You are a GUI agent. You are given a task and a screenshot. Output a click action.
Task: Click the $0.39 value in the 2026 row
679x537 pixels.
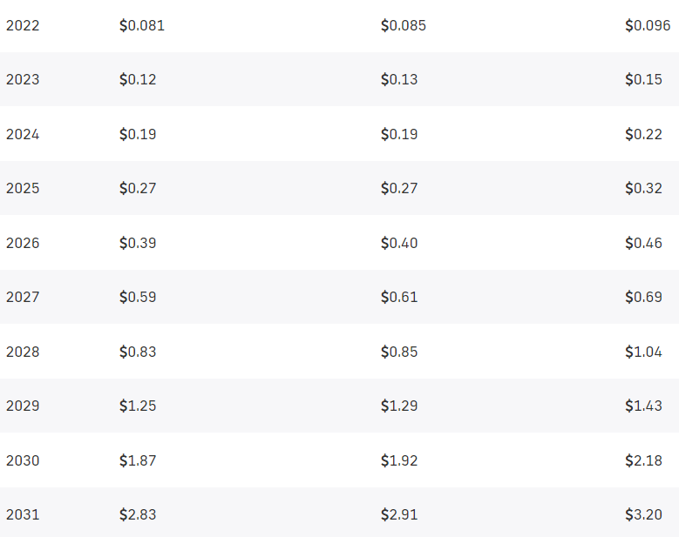click(138, 243)
